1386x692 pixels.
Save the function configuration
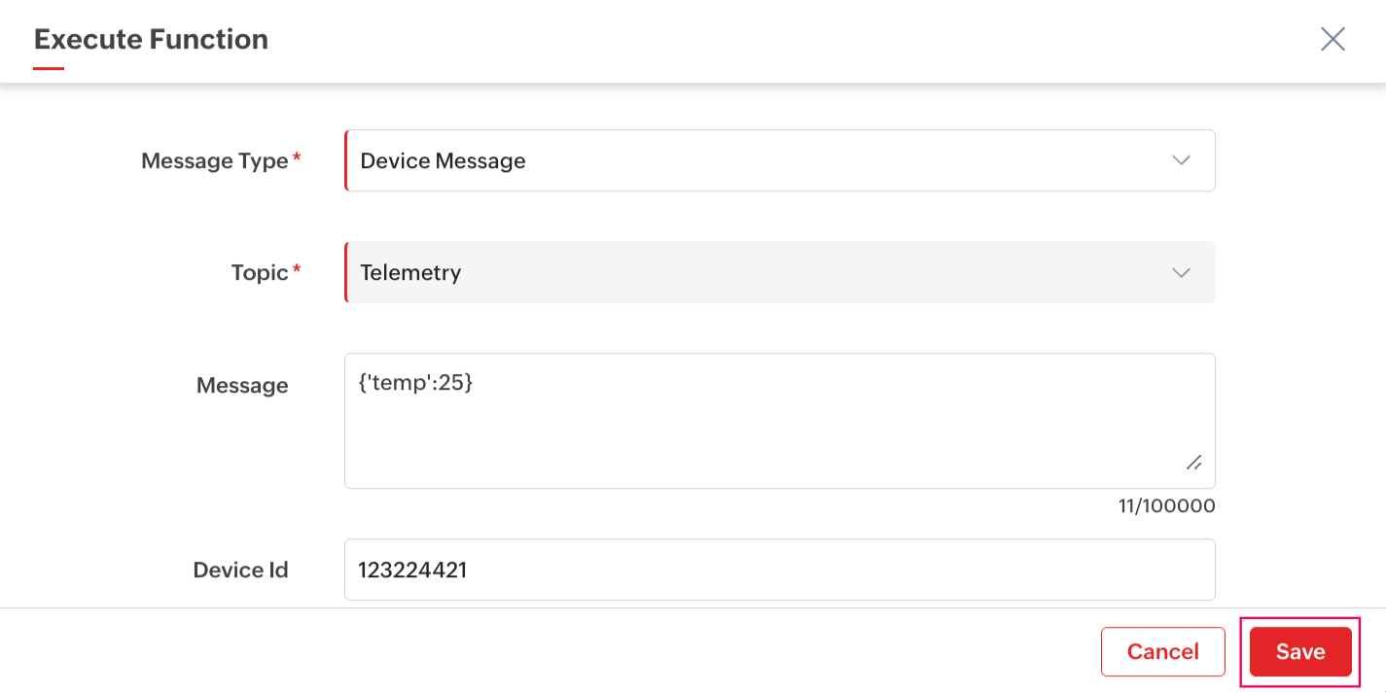click(1300, 651)
